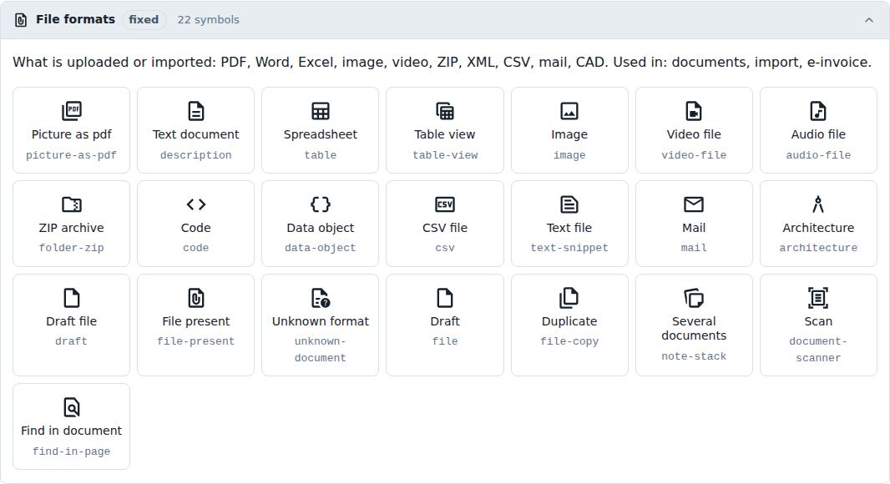Screen dimensions: 890x484
Task: Choose the Several documents icon
Action: coord(694,297)
